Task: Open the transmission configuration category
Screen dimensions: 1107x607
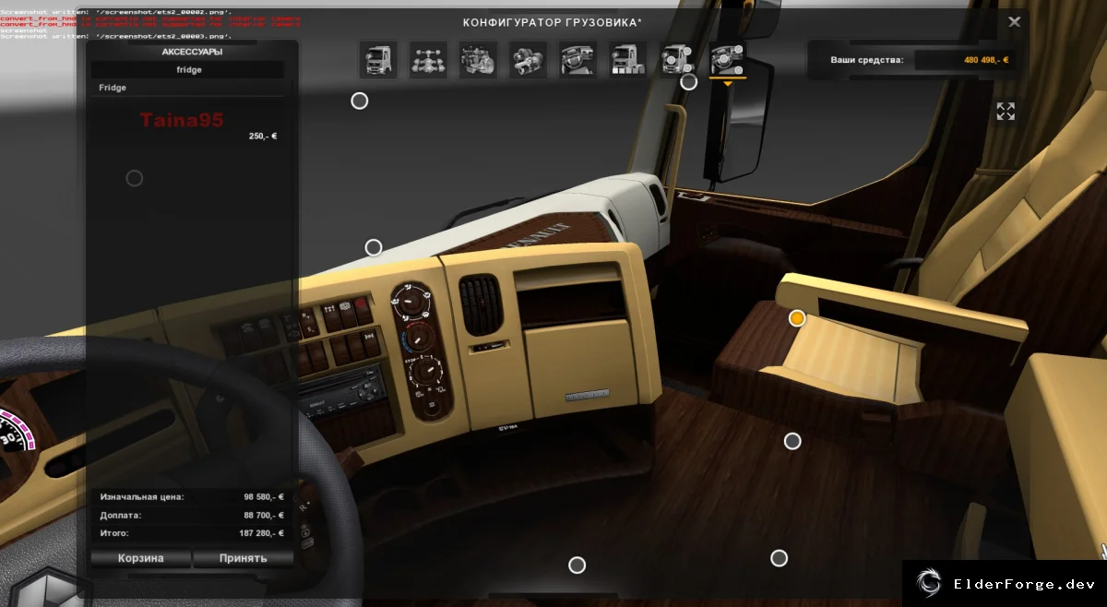Action: tap(528, 60)
